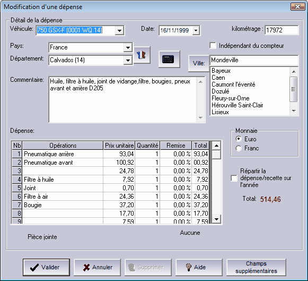Enable Indépendant du compteur checkbox
Viewport: 308px width, 281px height.
(213, 46)
